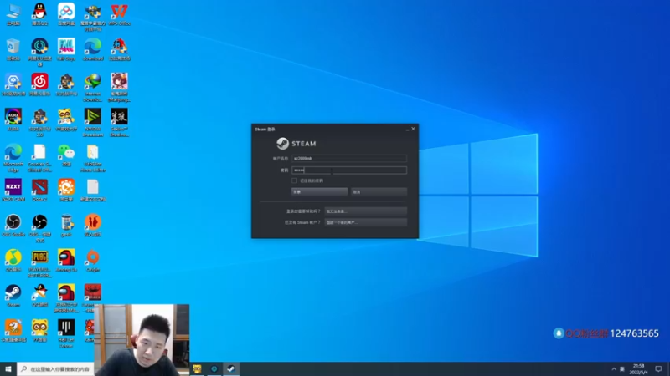Screen dimensions: 670x376
Task: Minimize the Steam login window
Action: point(407,129)
